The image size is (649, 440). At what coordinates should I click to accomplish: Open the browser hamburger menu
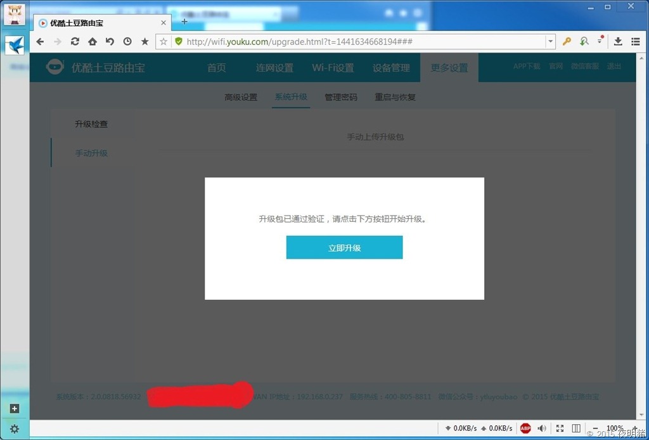(x=635, y=41)
